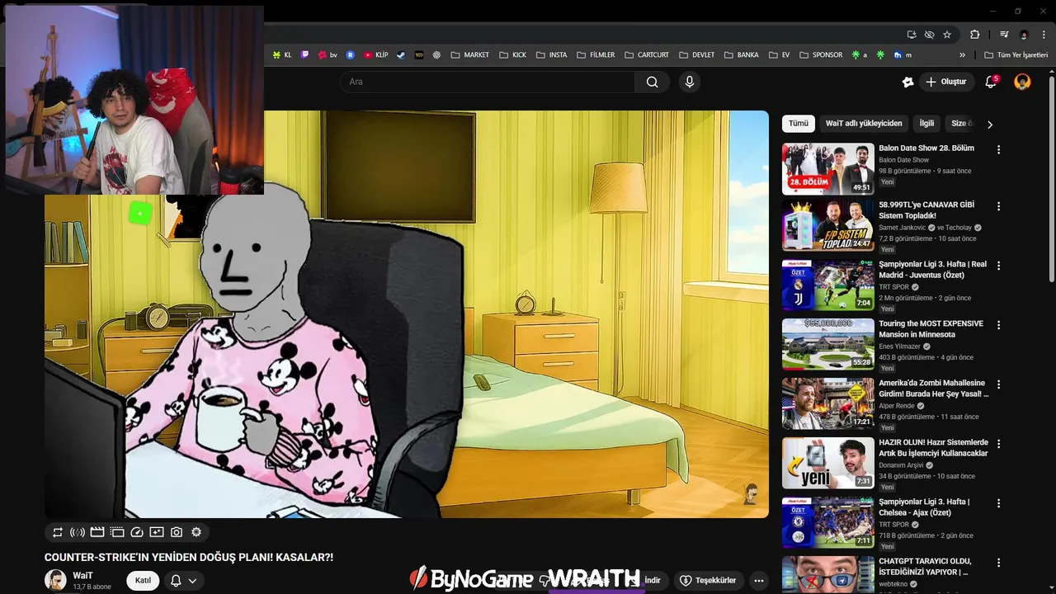Click into the Ara search field
The width and height of the screenshot is (1056, 594).
tap(487, 82)
